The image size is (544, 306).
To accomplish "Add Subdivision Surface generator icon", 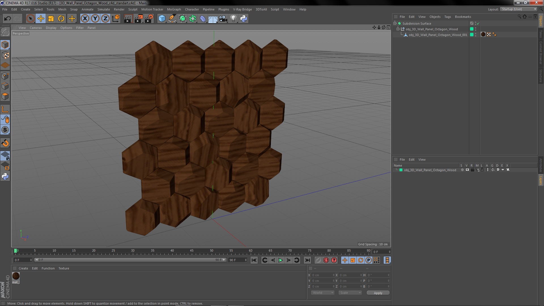I will [x=182, y=19].
